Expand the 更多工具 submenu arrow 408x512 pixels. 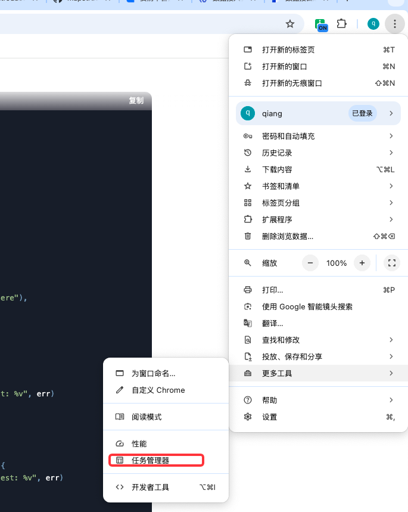(x=391, y=373)
